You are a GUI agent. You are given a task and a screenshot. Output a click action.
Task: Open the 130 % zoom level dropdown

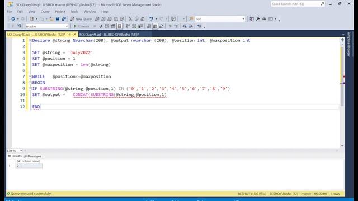point(21,151)
